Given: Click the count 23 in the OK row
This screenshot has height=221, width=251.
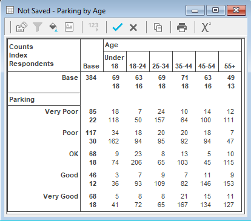Looking at the screenshot, I should 138,154.
